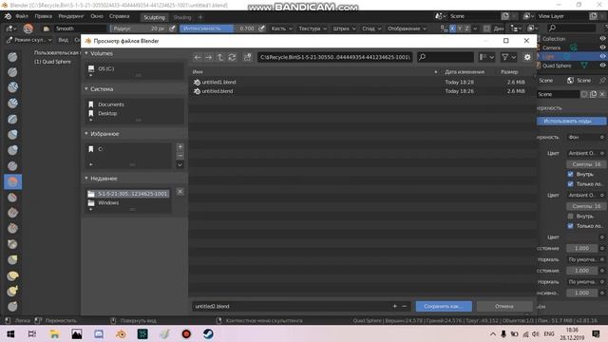This screenshot has width=608, height=342.
Task: Sort files by Дата изменения column
Action: 465,72
